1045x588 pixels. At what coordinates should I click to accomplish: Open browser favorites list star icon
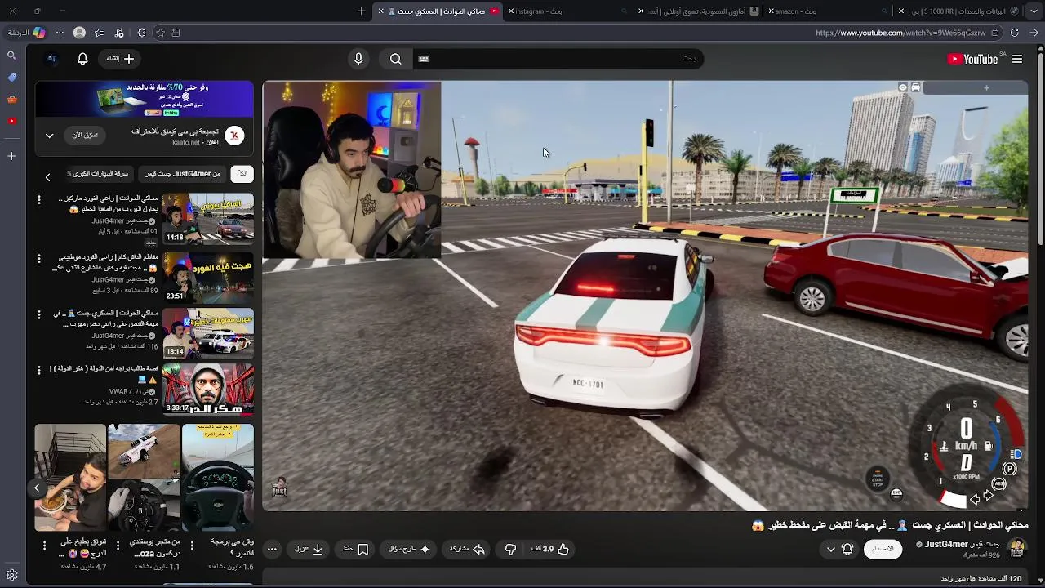pyautogui.click(x=99, y=33)
